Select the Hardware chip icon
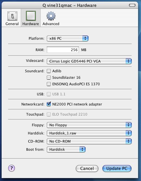 (x=31, y=16)
